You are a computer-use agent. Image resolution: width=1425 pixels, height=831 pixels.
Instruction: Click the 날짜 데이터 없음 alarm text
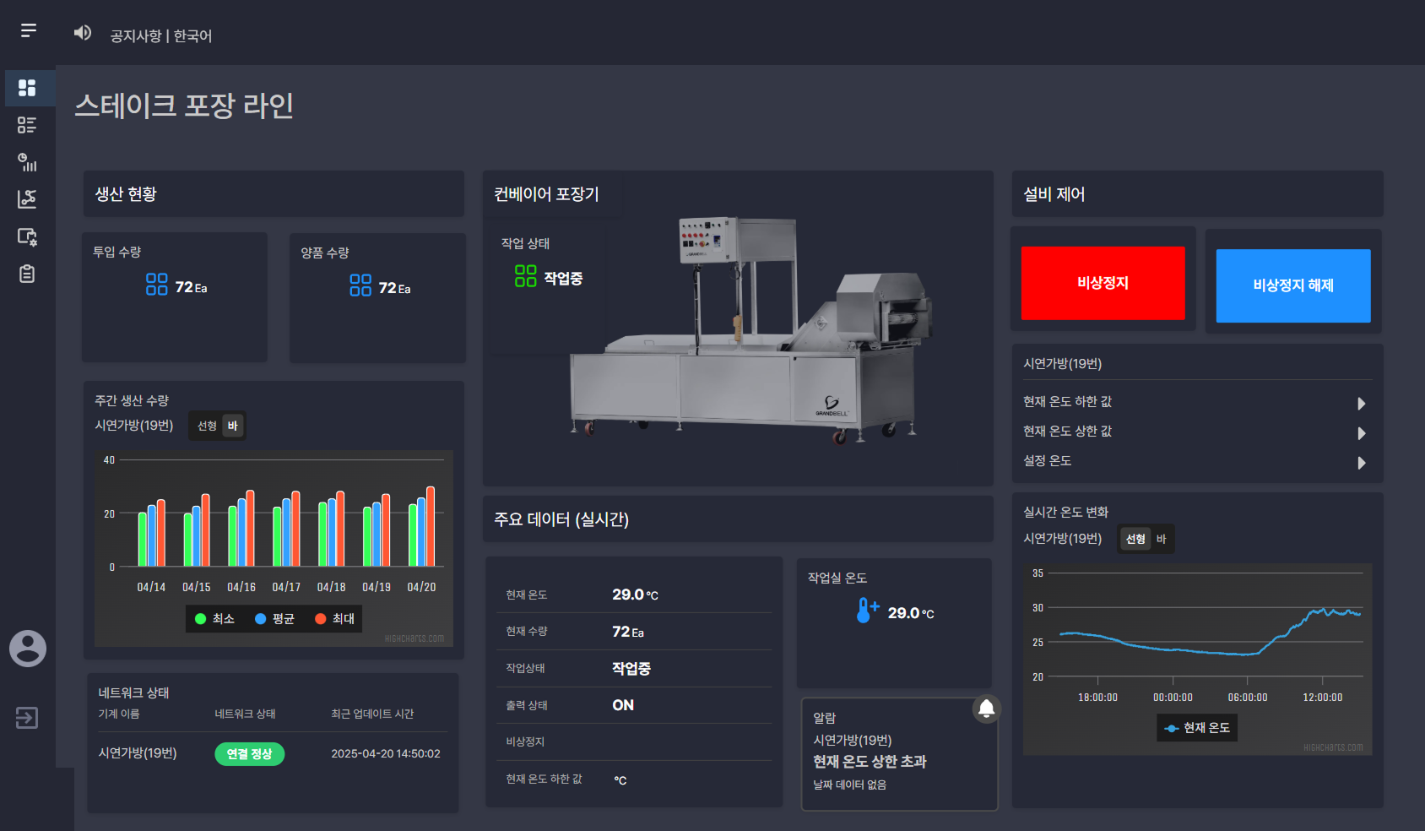pos(849,785)
